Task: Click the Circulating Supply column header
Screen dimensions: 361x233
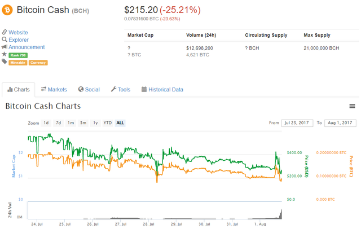Action: 266,35
